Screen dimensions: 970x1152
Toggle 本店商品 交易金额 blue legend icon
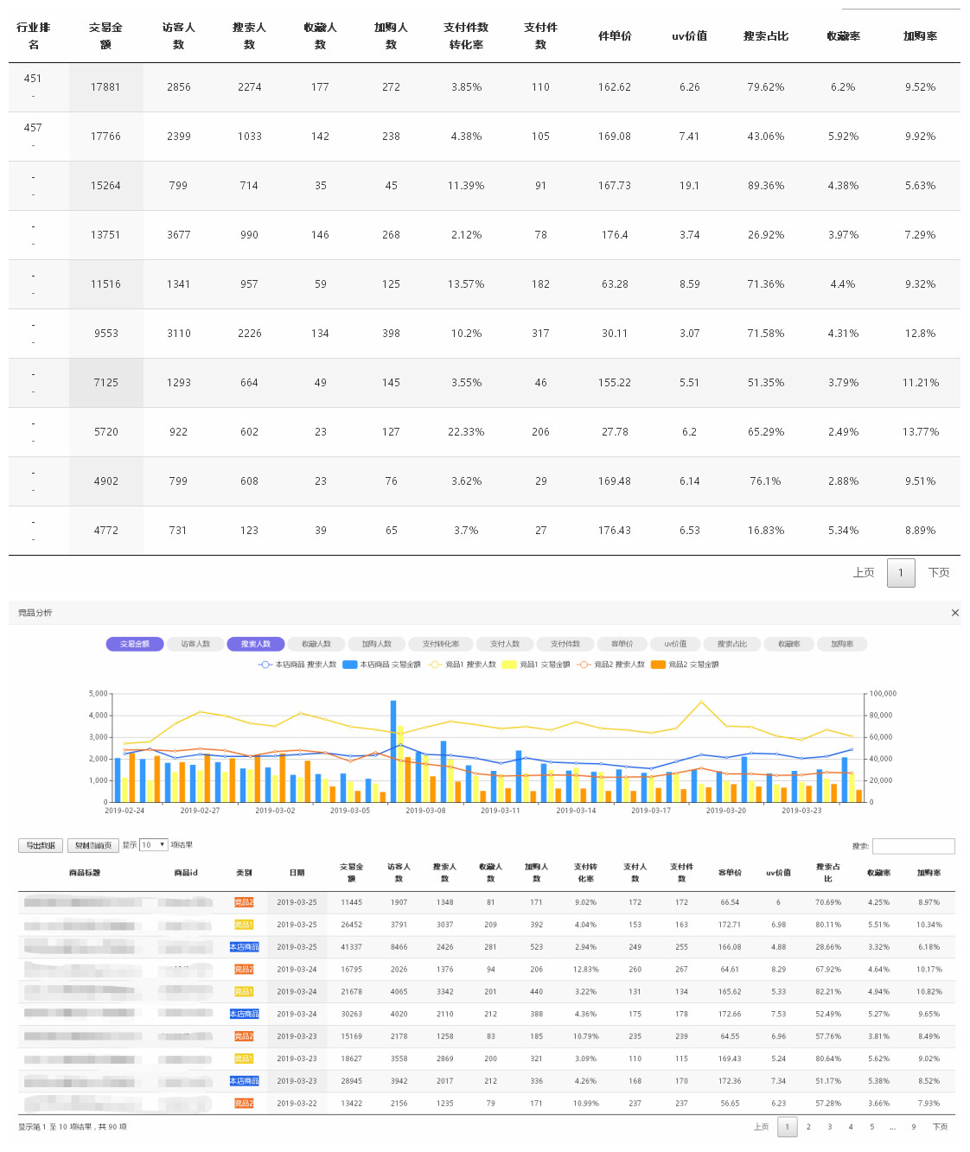pyautogui.click(x=350, y=665)
